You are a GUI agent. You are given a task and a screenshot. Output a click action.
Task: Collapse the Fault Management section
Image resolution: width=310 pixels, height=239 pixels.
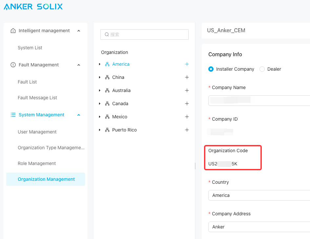[79, 65]
